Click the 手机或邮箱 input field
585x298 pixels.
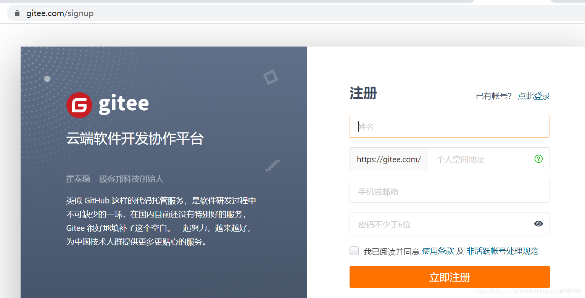point(450,191)
